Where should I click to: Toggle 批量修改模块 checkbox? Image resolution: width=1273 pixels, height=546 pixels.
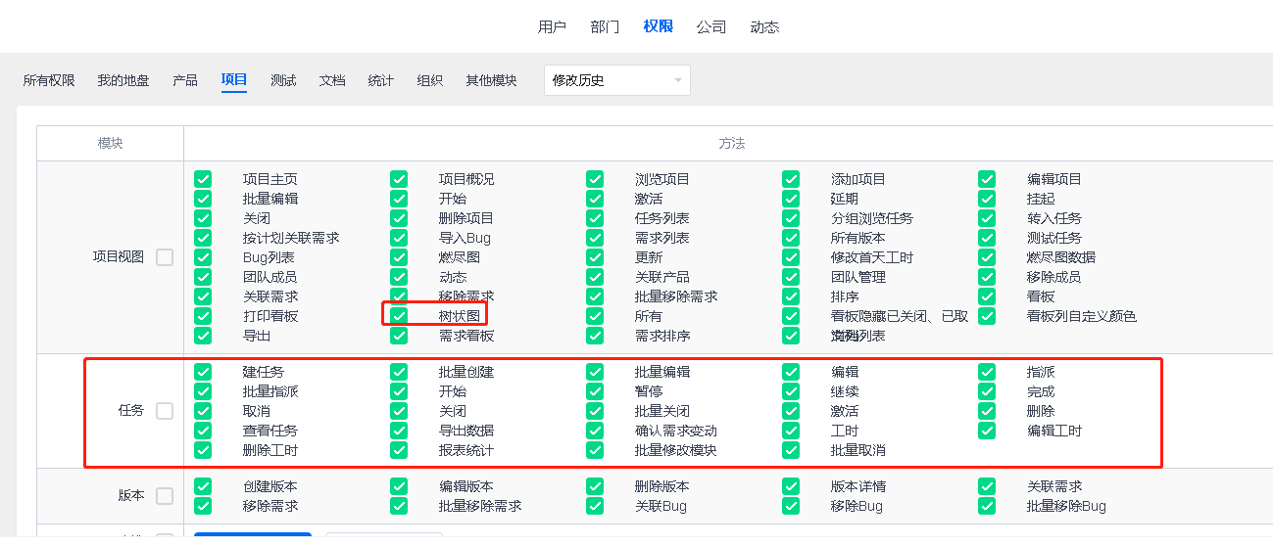coord(595,450)
